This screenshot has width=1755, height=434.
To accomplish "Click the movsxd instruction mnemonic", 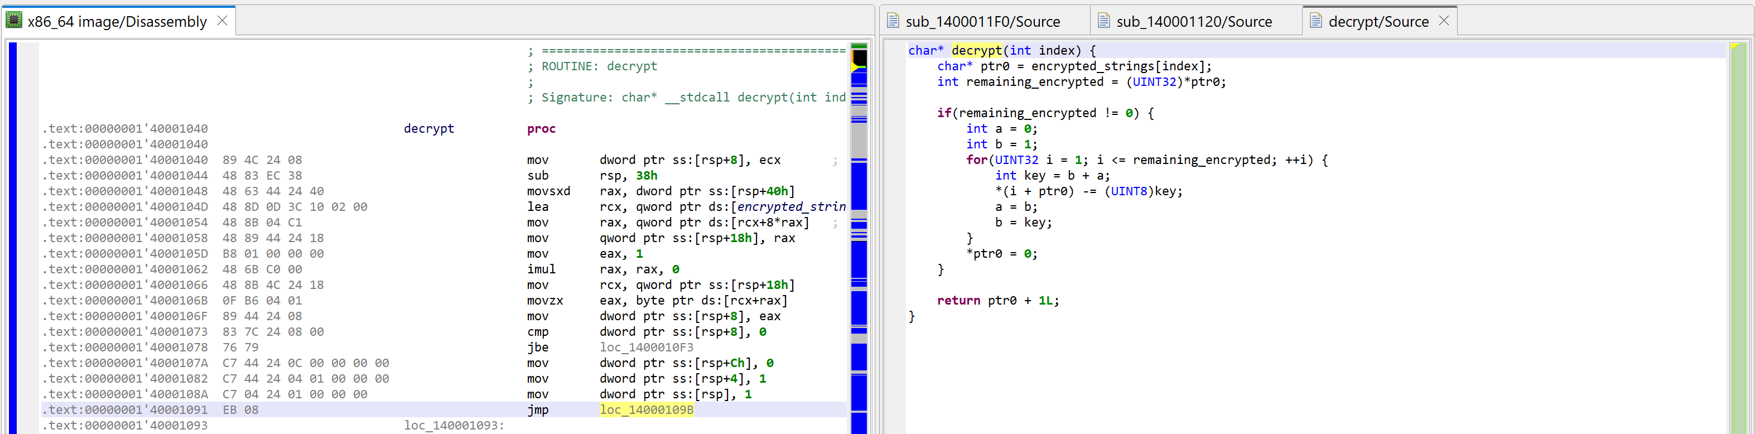I will 548,191.
